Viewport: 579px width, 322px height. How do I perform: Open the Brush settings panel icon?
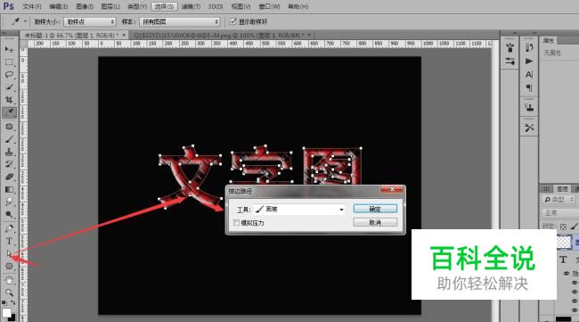pos(510,62)
